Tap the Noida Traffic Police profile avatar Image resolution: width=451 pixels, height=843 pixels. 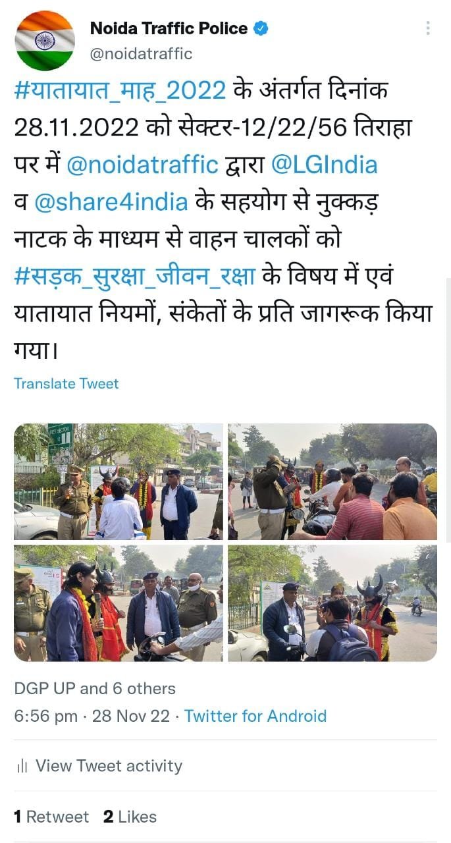pos(45,41)
